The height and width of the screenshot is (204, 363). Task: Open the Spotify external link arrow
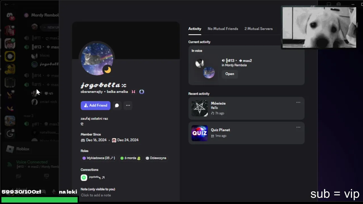click(x=103, y=178)
